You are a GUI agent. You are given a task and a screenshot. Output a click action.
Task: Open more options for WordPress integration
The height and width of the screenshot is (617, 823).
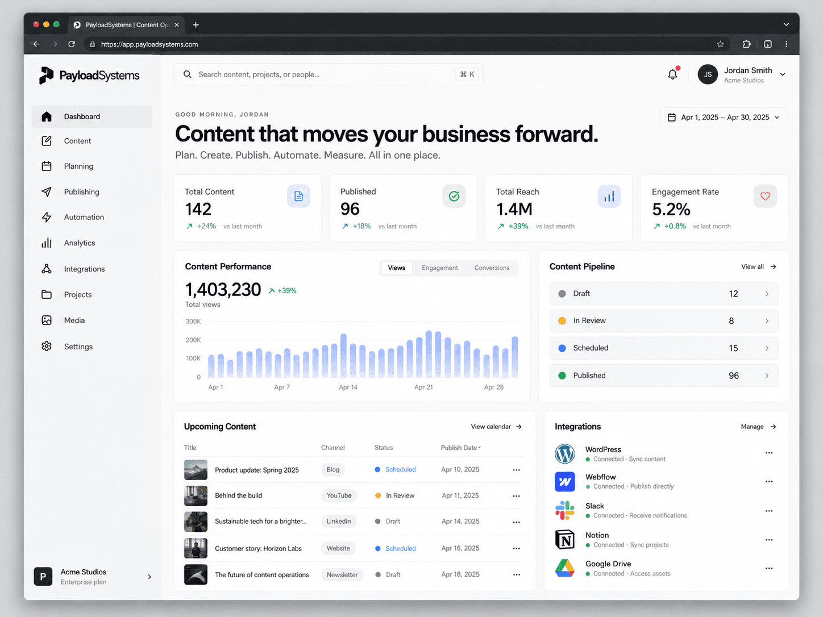(769, 453)
